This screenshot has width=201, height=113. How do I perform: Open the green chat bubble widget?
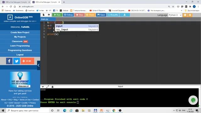193,100
